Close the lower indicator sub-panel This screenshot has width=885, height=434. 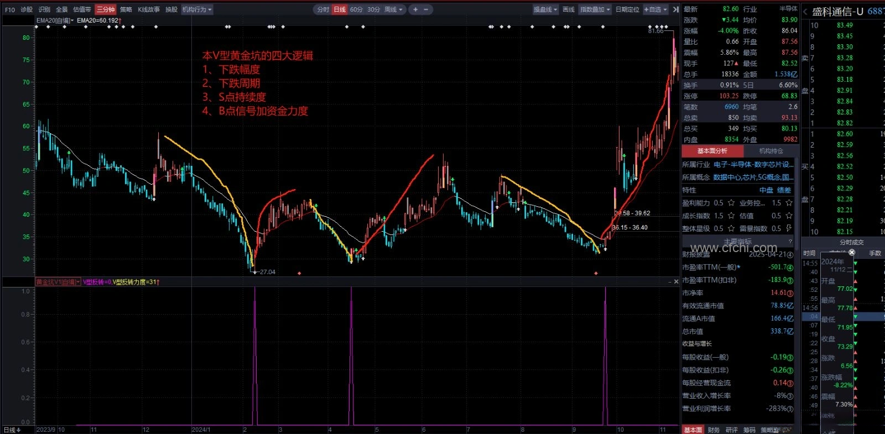676,282
